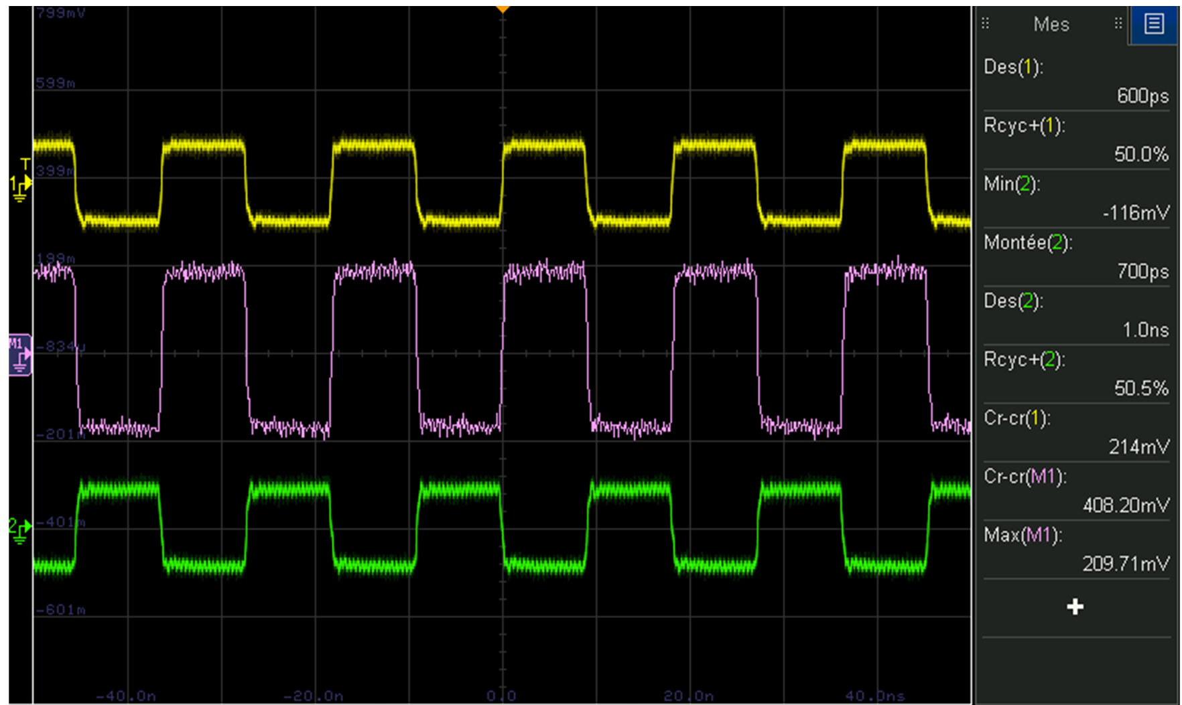The height and width of the screenshot is (705, 1182).
Task: Click the 50.5% duty cycle value
Action: coord(1141,388)
